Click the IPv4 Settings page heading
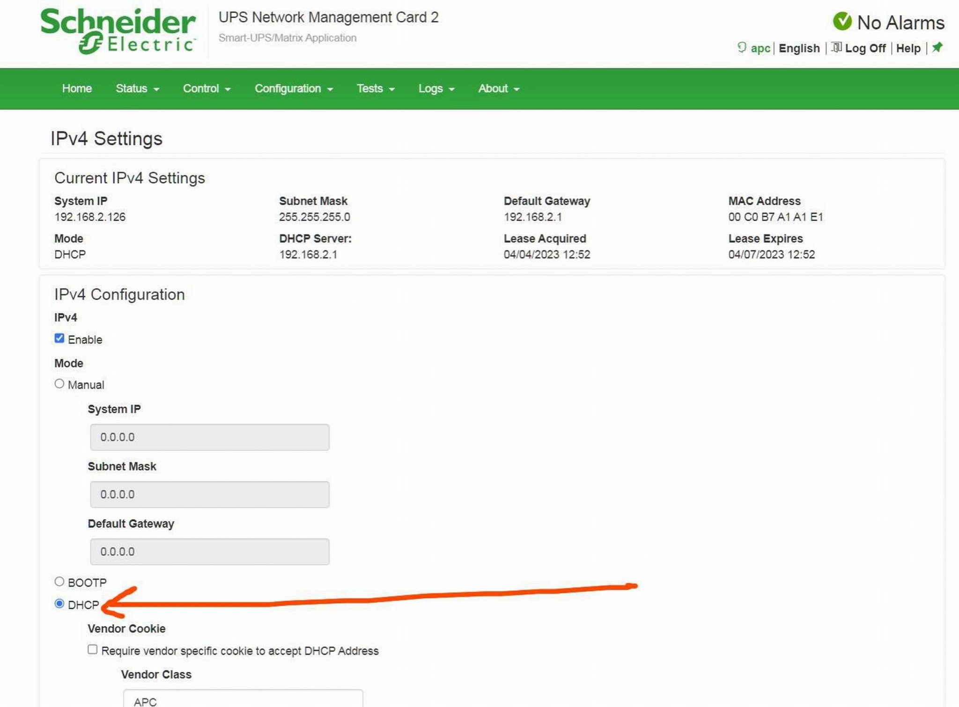Image resolution: width=959 pixels, height=707 pixels. click(106, 139)
